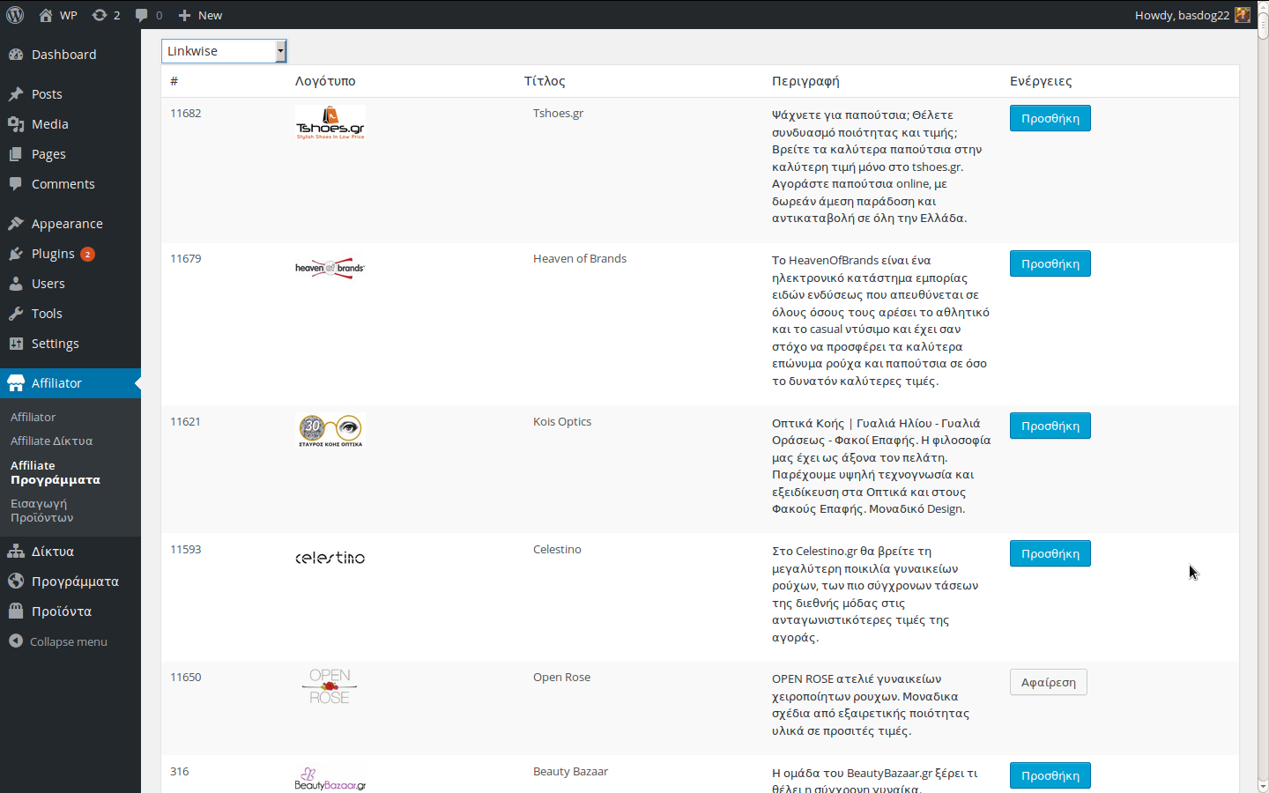Open the WordPress logo menu
The height and width of the screenshot is (793, 1269).
click(x=15, y=15)
